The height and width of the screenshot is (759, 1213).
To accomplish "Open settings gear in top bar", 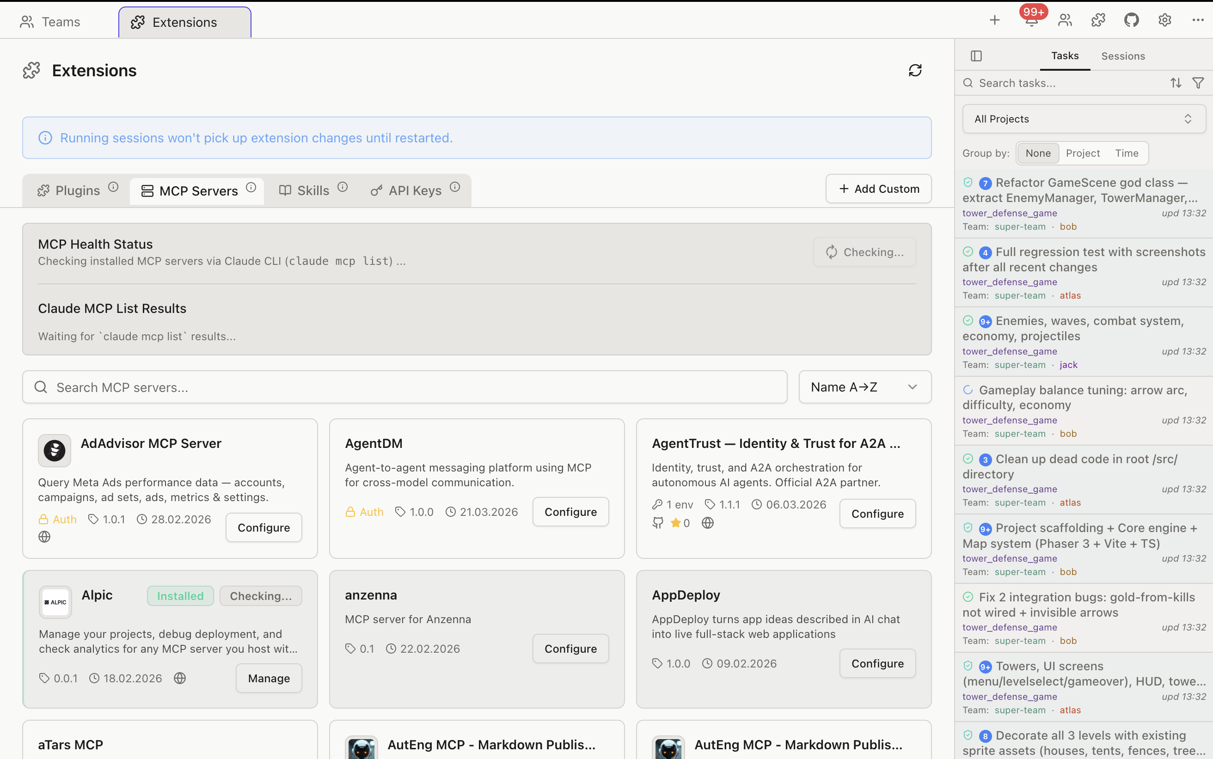I will coord(1164,20).
